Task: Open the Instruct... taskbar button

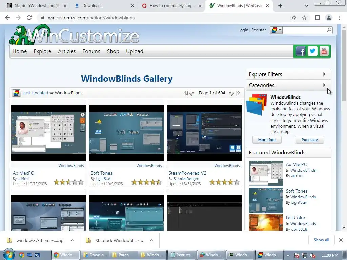Action: 182,255
